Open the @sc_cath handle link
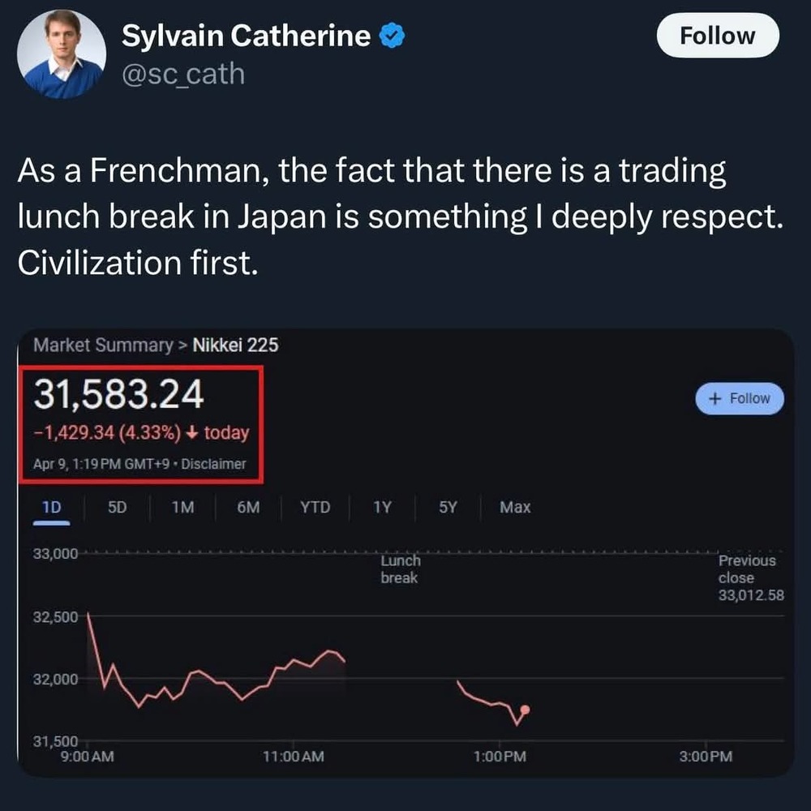This screenshot has width=811, height=811. pyautogui.click(x=183, y=74)
